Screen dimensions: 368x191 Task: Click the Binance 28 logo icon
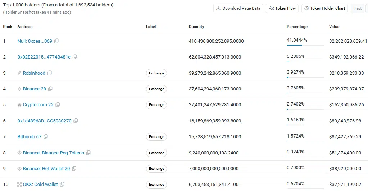(19, 89)
